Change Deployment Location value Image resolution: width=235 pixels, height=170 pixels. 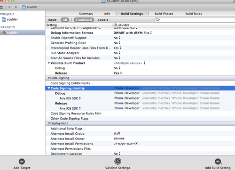click(117, 154)
